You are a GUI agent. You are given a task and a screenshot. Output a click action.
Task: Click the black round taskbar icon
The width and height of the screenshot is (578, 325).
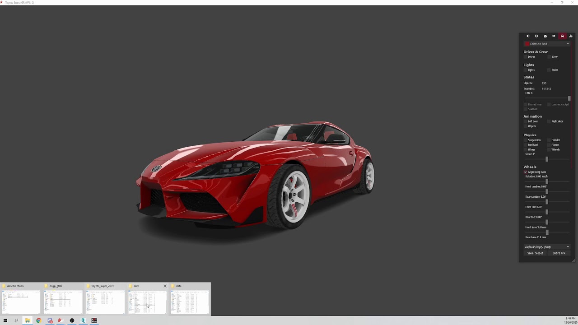[x=72, y=320]
